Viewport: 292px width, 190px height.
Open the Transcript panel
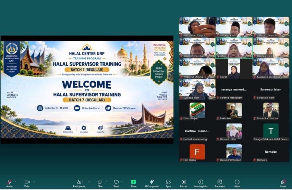pos(220,183)
